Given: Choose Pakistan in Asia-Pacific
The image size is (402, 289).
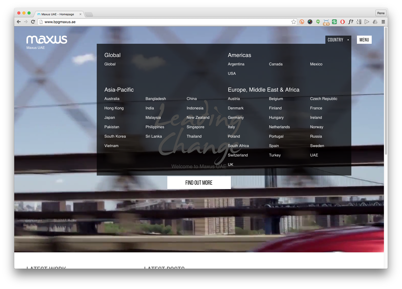Looking at the screenshot, I should click(112, 127).
